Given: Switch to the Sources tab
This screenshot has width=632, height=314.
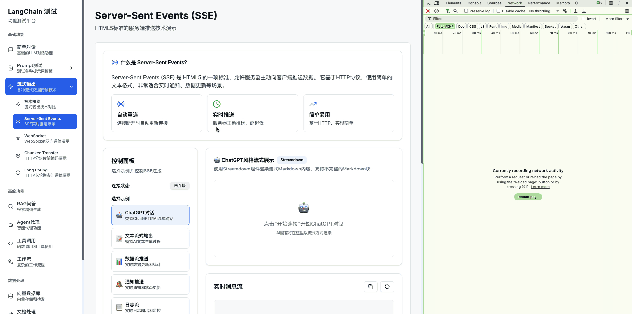Looking at the screenshot, I should point(494,3).
